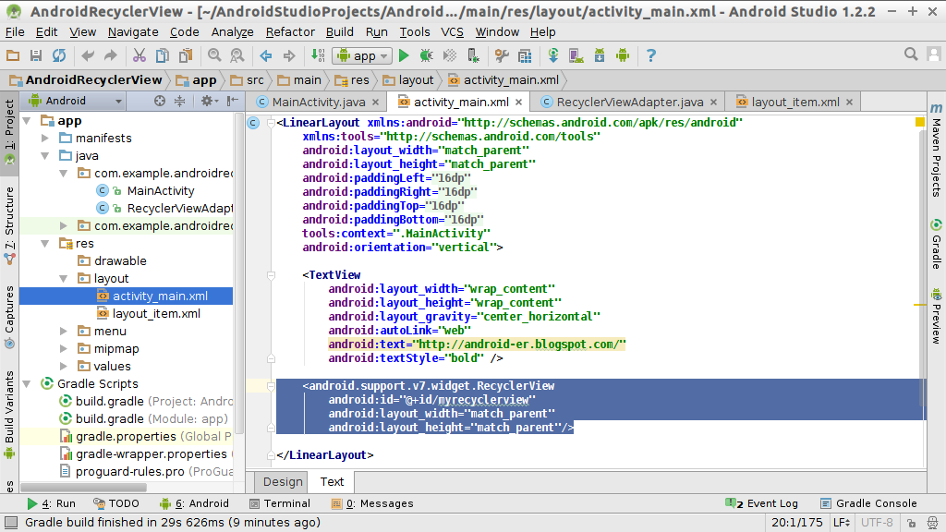Click the Find magnifier icon

point(214,55)
